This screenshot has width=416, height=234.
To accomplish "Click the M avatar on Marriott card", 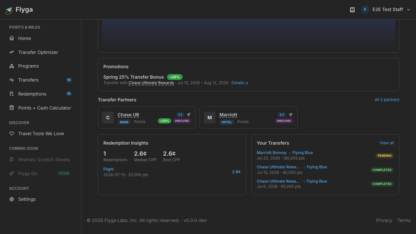I will 210,118.
